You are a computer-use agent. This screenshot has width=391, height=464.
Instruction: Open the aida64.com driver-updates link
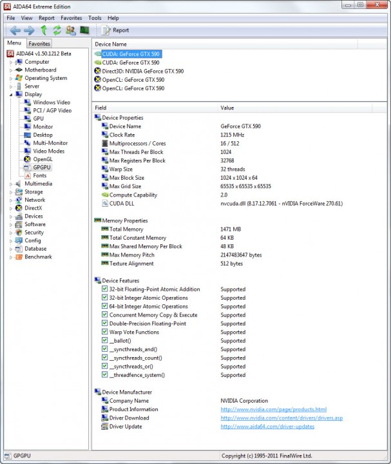tap(267, 427)
